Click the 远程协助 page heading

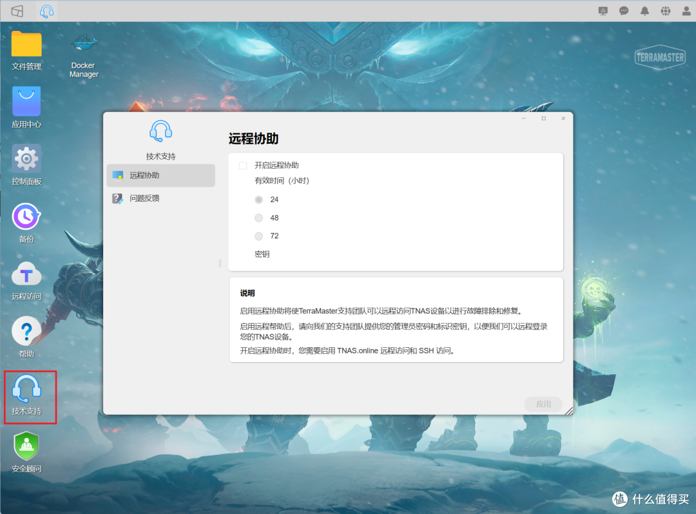point(253,139)
